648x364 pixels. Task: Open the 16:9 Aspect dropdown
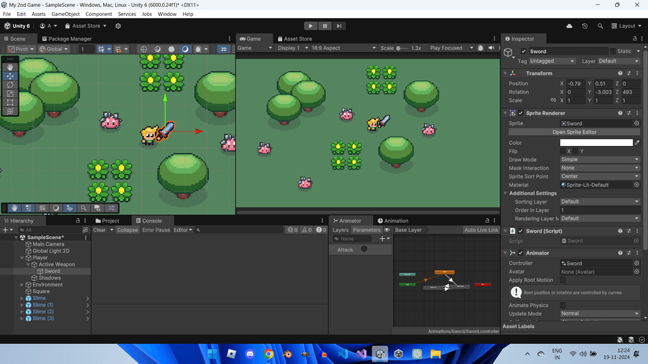coord(344,48)
